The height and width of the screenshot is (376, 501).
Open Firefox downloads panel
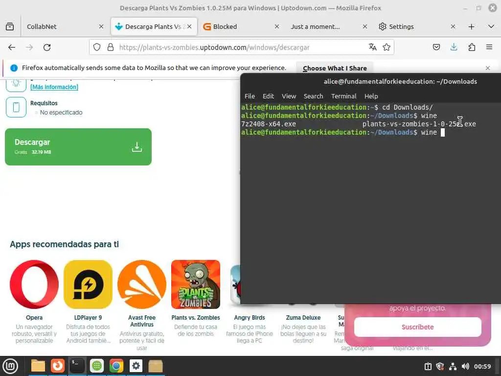pyautogui.click(x=454, y=47)
